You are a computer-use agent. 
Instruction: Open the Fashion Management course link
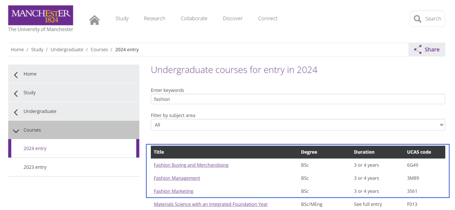click(x=177, y=178)
